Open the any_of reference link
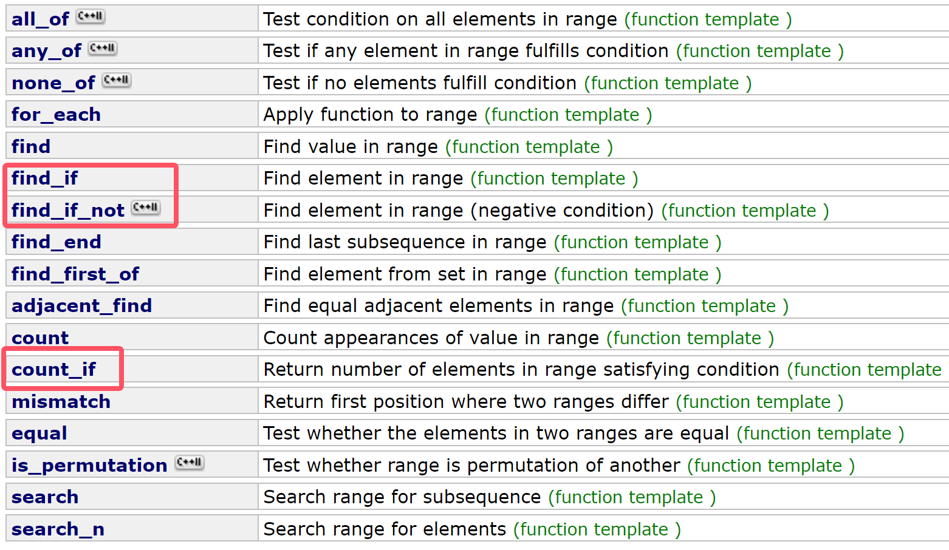Viewport: 949px width, 550px height. (x=46, y=51)
